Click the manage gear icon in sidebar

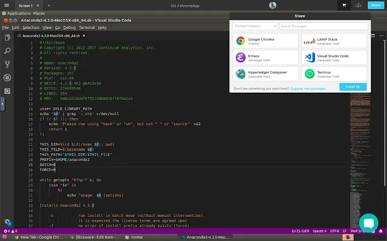(7, 222)
